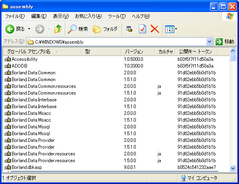Open properties with the checkmark document icon

pos(143,29)
